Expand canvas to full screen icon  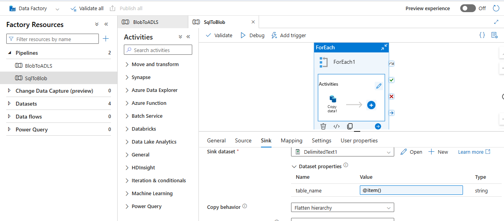coord(496,22)
